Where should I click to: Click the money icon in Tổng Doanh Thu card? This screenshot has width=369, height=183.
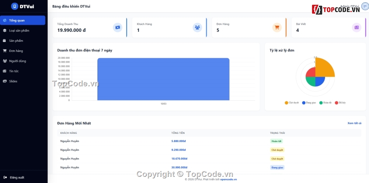[118, 27]
